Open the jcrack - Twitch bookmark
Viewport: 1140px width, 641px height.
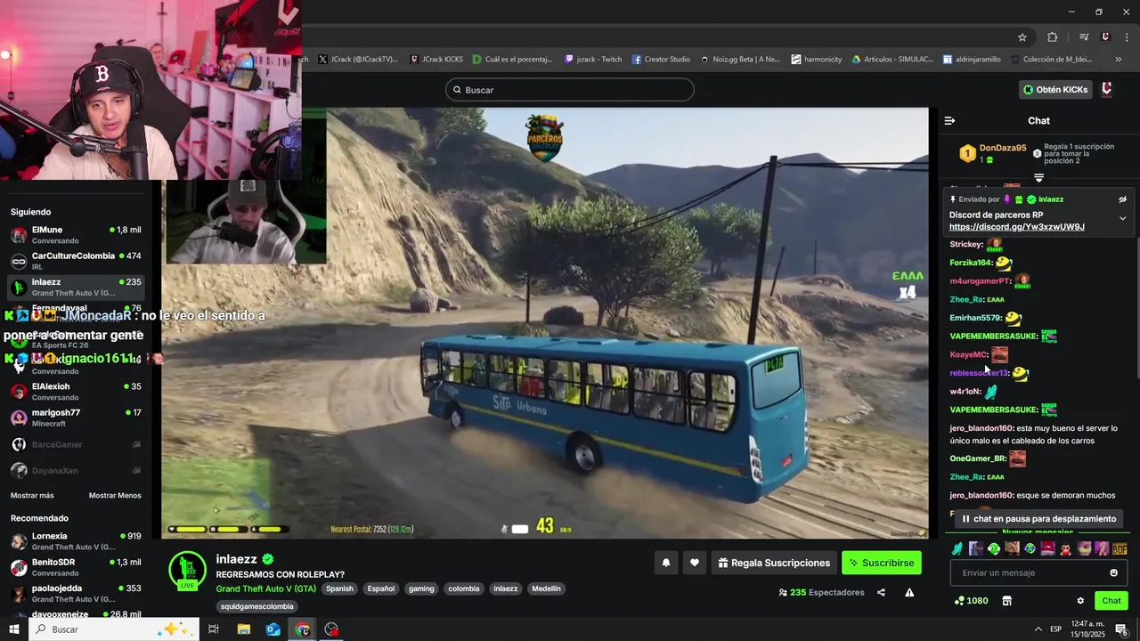[593, 60]
